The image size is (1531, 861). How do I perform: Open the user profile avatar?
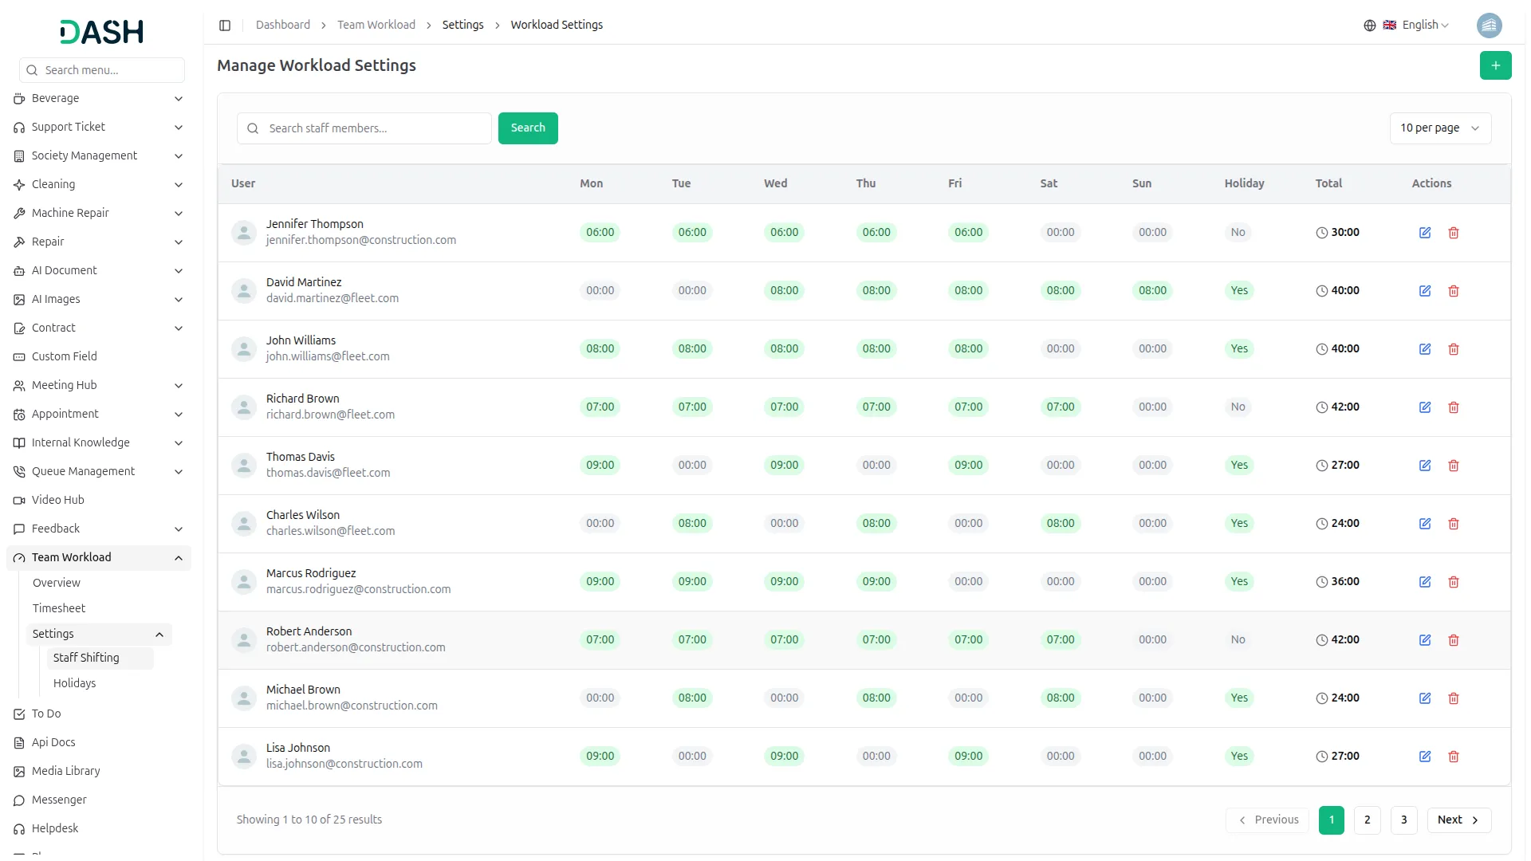click(x=1489, y=26)
